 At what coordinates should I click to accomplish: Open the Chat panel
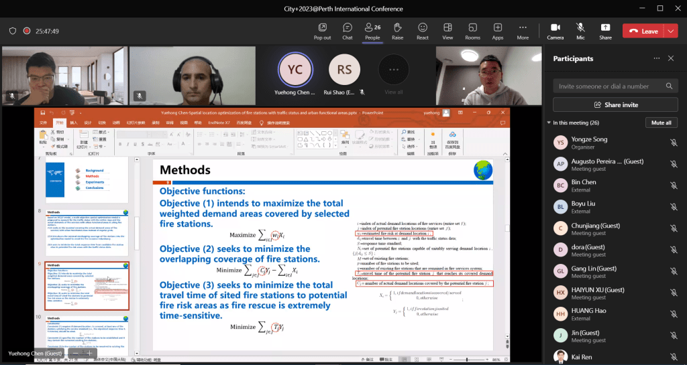(348, 30)
